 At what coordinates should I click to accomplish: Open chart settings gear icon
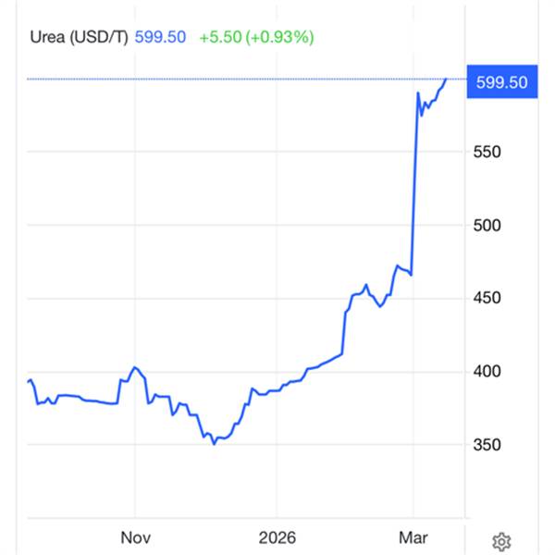pyautogui.click(x=501, y=541)
